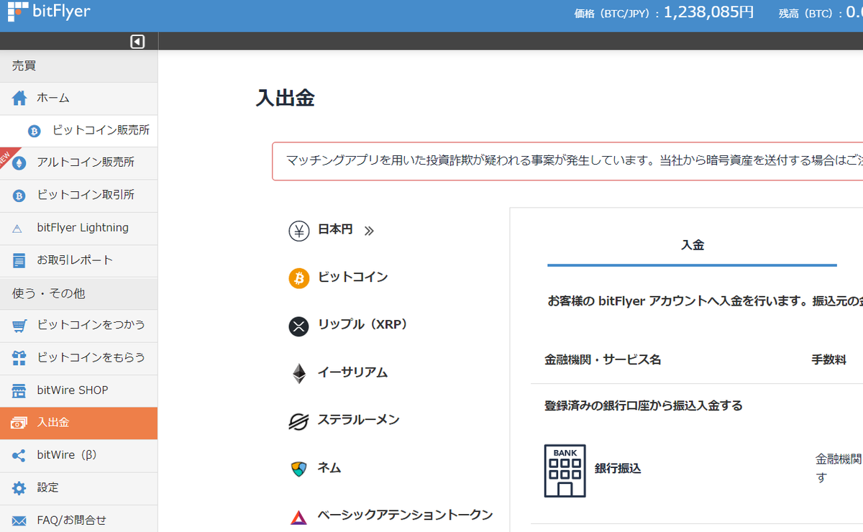Click the shopping cart icon beside ビットコインをつかう

19,326
